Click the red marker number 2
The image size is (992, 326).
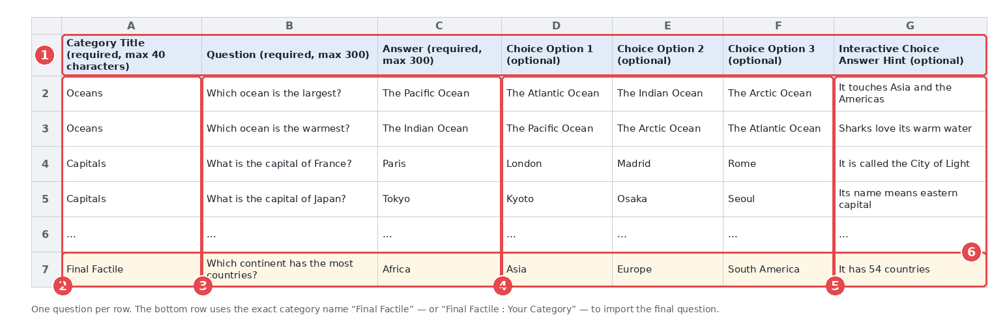coord(63,286)
